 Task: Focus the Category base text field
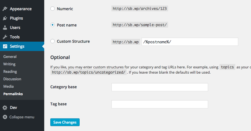(x=160, y=87)
